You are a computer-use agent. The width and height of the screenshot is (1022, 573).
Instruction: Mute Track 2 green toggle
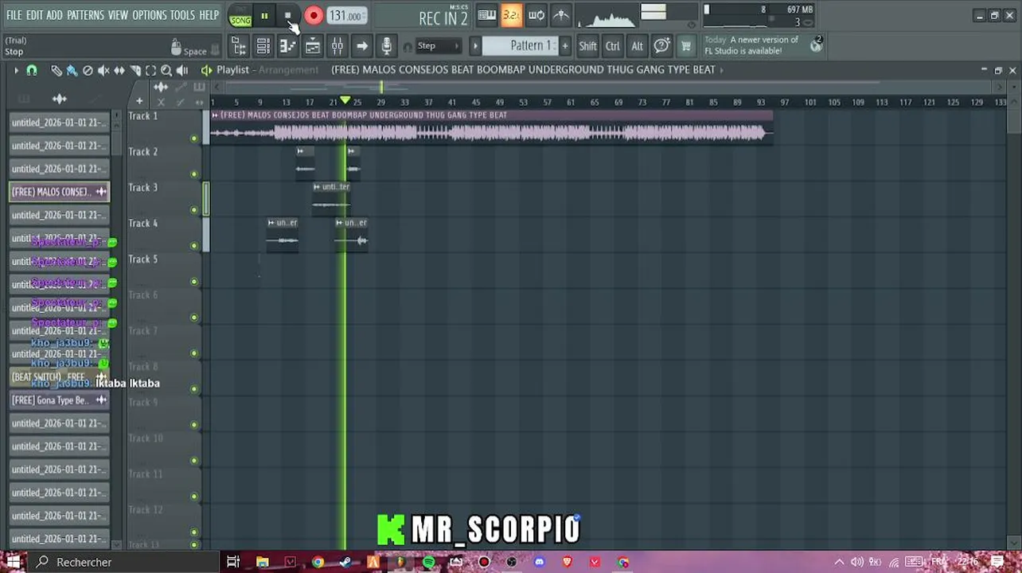point(193,174)
